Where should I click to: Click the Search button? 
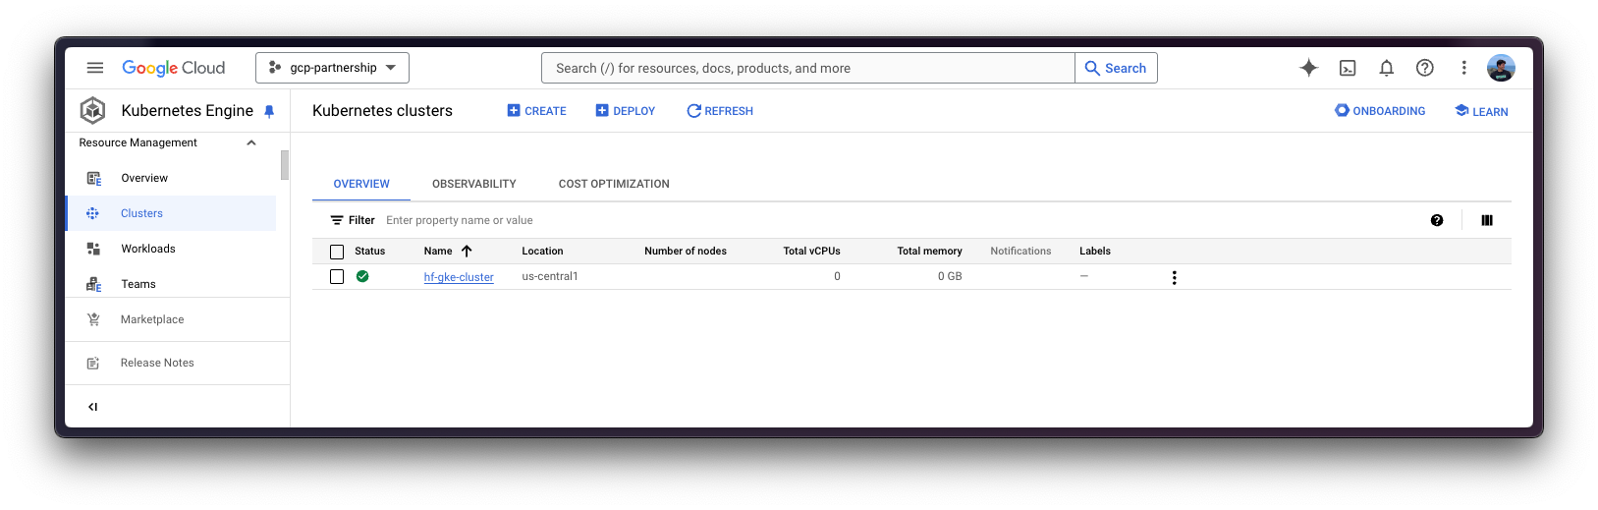tap(1116, 68)
